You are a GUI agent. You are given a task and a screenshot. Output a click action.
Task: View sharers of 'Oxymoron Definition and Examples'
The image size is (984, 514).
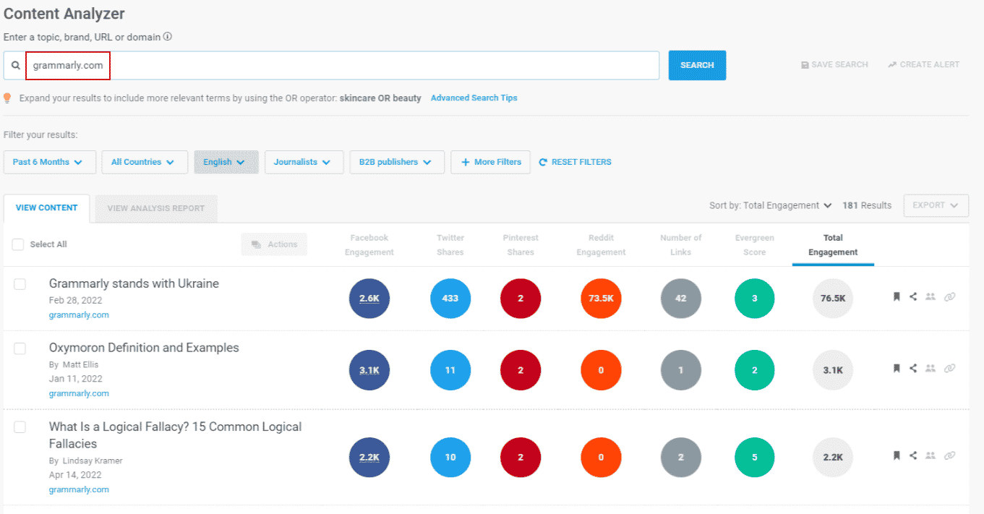[x=930, y=368]
